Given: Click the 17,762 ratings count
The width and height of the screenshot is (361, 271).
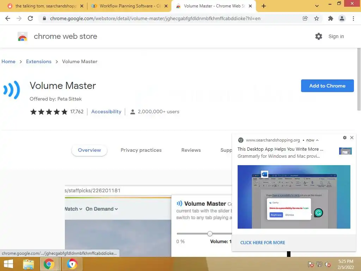Looking at the screenshot, I should pyautogui.click(x=77, y=112).
